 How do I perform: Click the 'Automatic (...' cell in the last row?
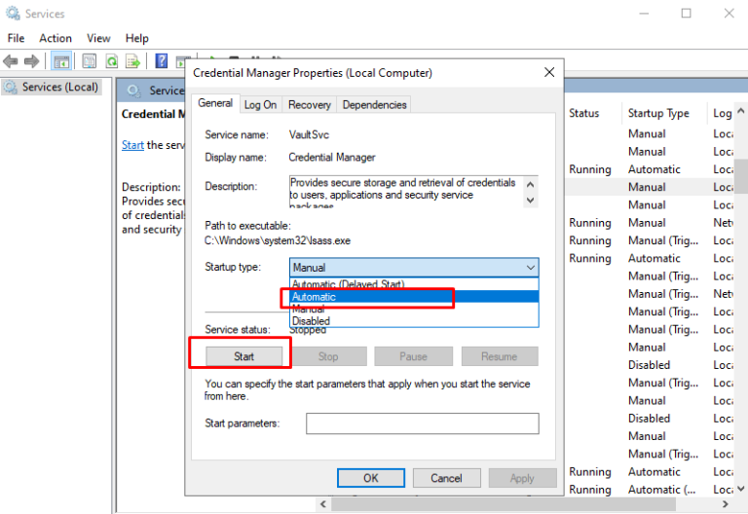(661, 490)
